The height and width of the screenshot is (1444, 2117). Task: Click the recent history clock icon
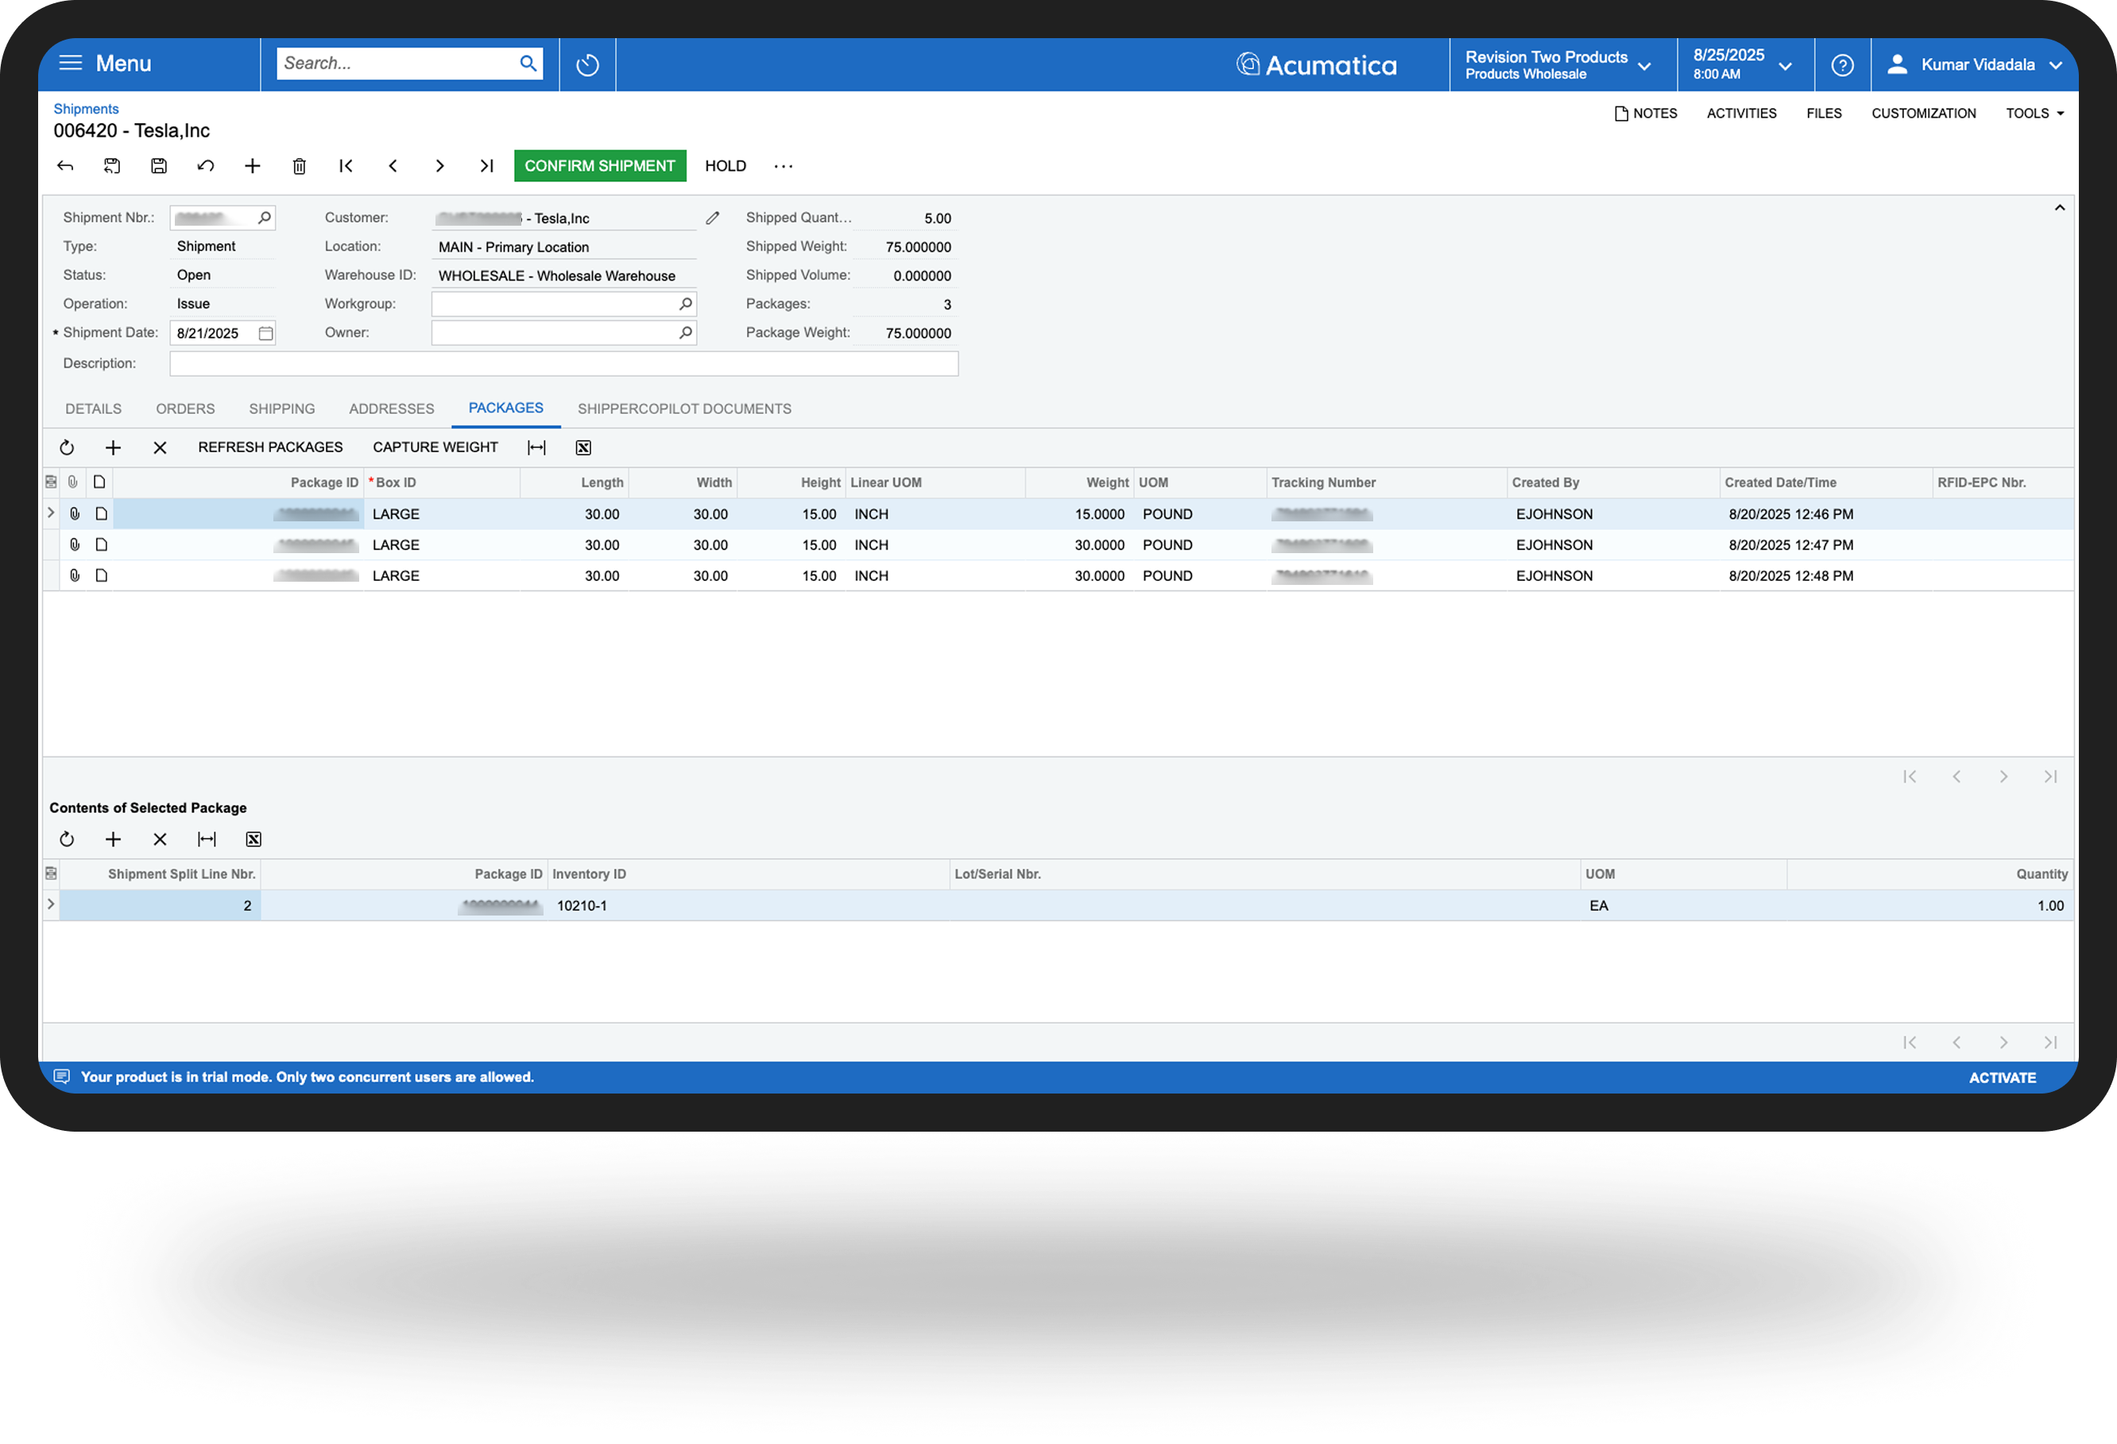point(587,64)
